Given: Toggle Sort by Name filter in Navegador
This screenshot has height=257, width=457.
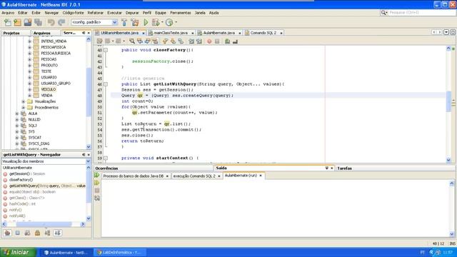Looking at the screenshot, I should coord(48,233).
